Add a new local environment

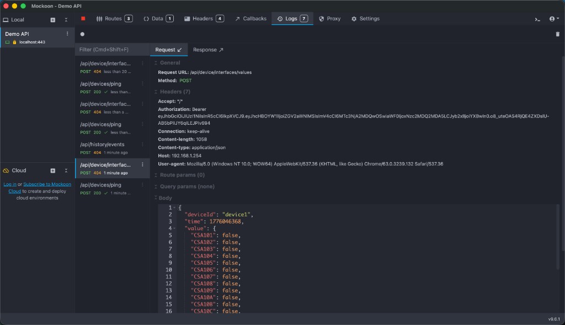click(52, 20)
